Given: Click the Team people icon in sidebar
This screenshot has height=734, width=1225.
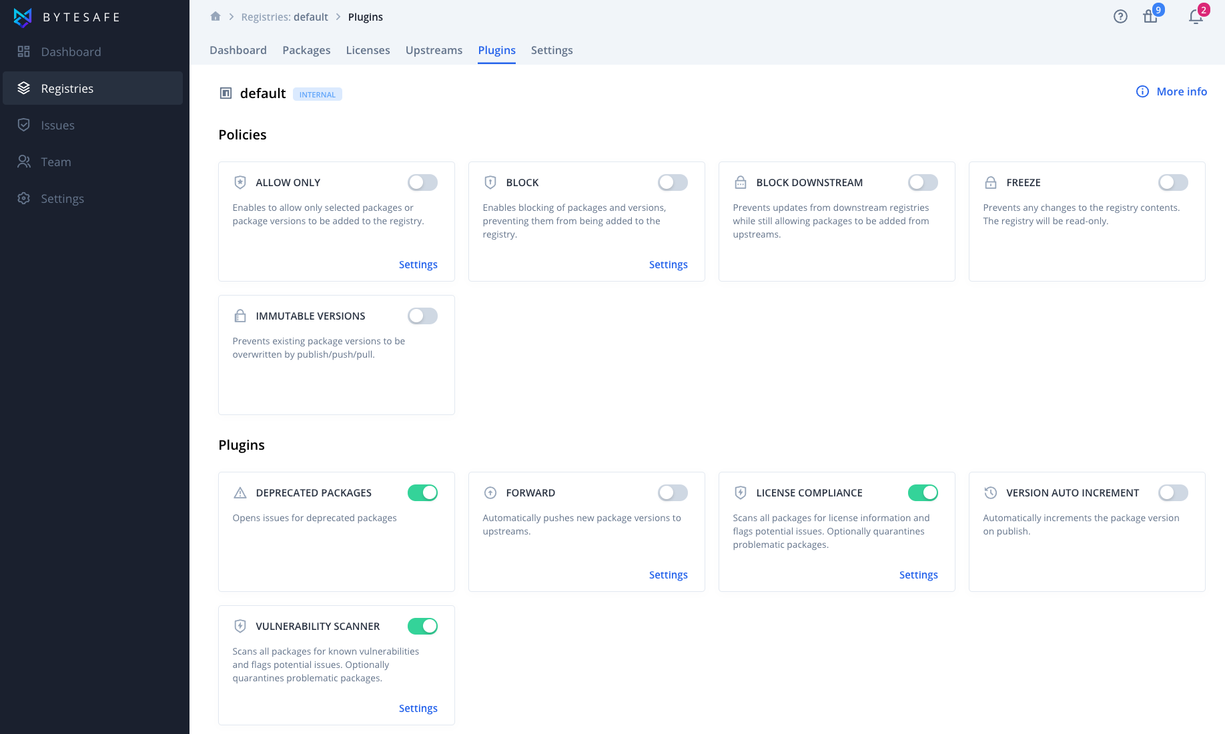Looking at the screenshot, I should [24, 161].
